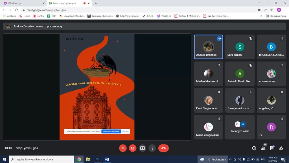Open the Uniwersytet Medyc... bookmark
This screenshot has height=163, width=289.
[72, 16]
